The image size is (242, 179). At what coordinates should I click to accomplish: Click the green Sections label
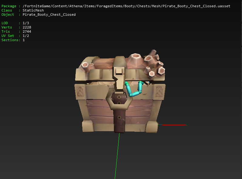pos(11,40)
